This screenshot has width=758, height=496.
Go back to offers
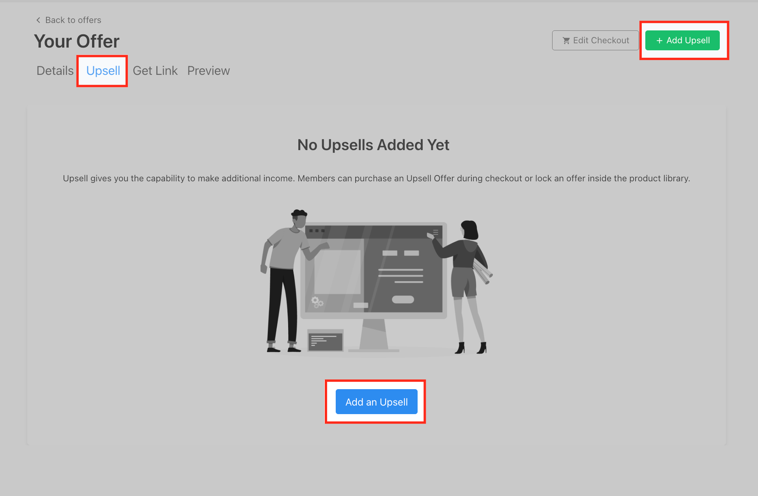(x=73, y=20)
